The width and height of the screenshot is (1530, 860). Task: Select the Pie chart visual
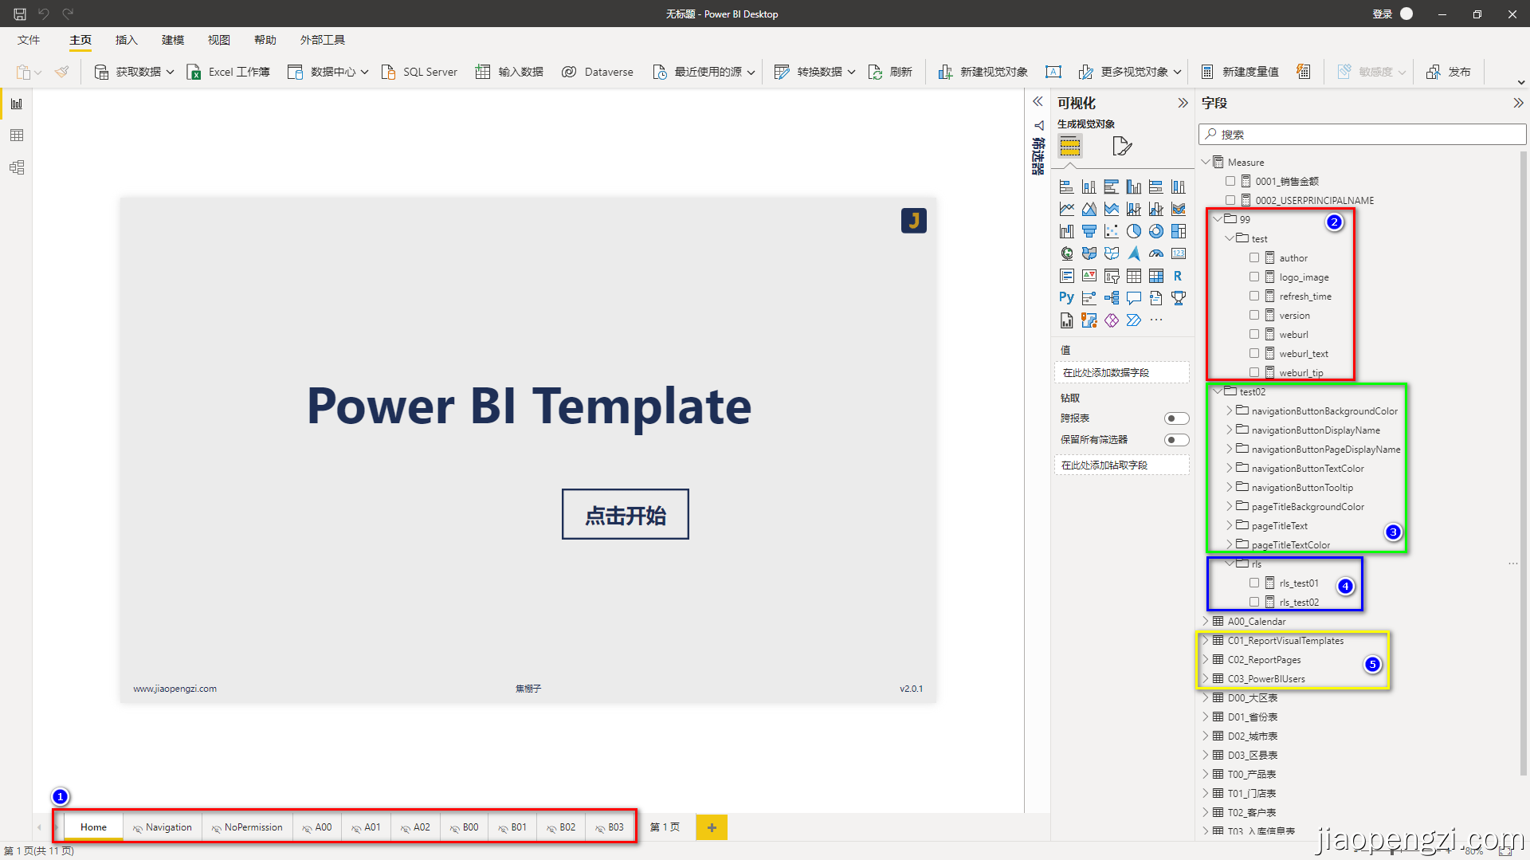1134,231
